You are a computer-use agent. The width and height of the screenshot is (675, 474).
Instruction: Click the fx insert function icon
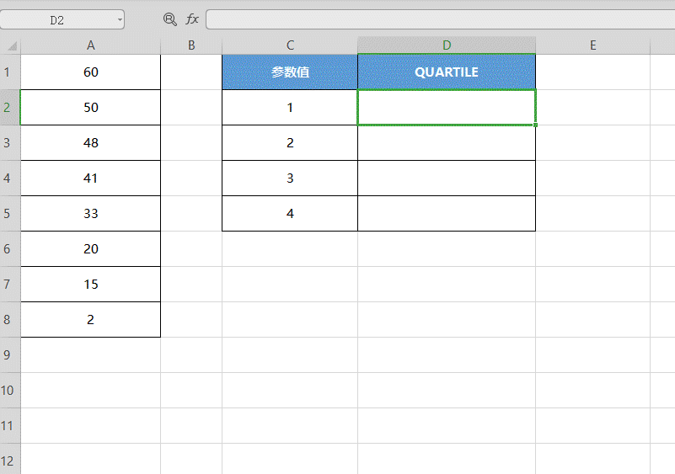pyautogui.click(x=192, y=19)
